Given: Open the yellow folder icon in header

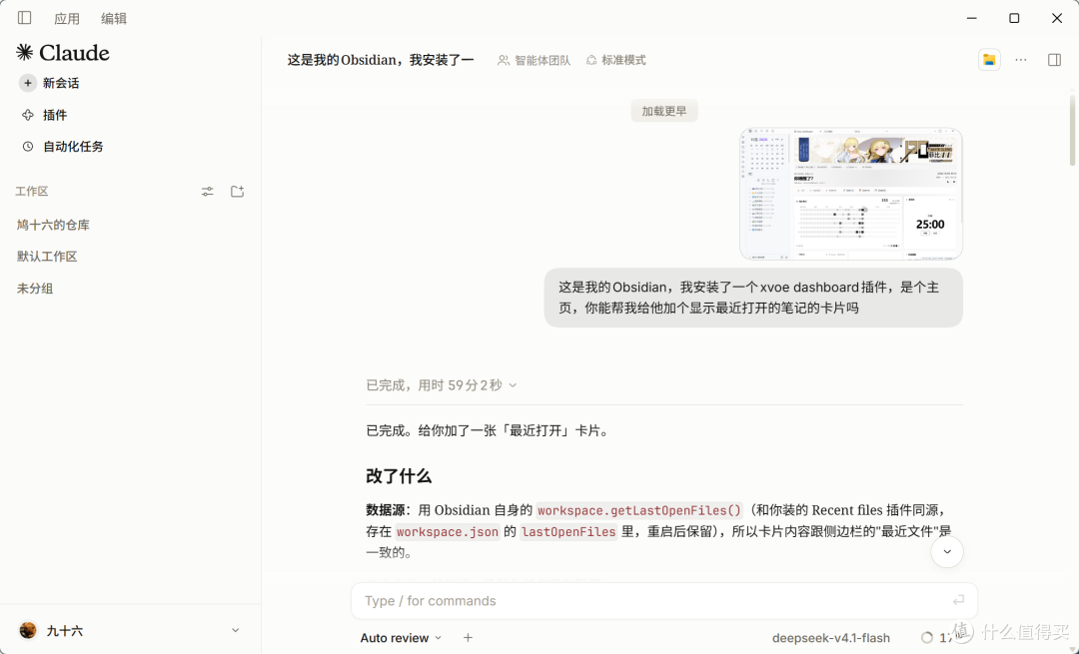Looking at the screenshot, I should click(989, 60).
